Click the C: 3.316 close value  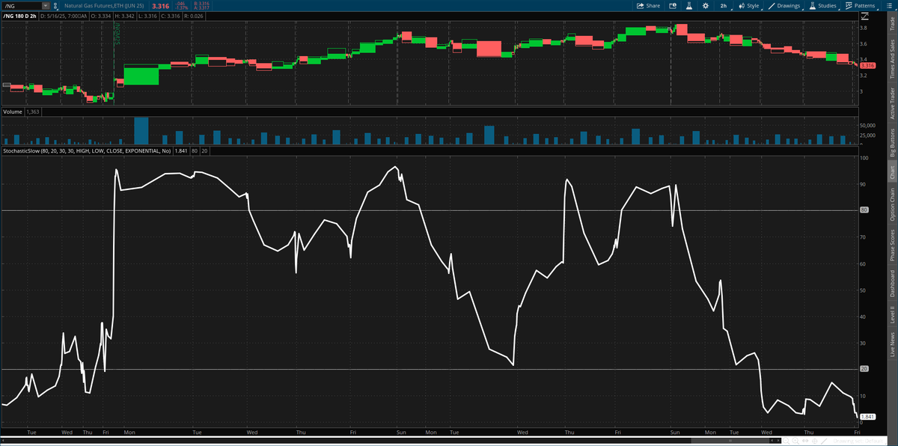coord(169,15)
